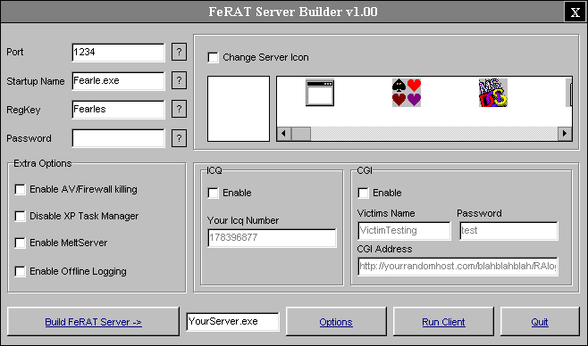Click the Quit button
This screenshot has height=346, width=588.
(x=540, y=322)
